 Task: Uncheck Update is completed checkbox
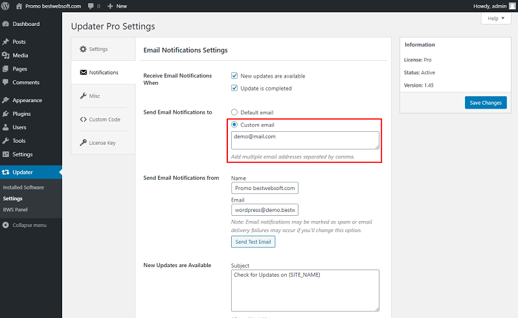coord(234,88)
